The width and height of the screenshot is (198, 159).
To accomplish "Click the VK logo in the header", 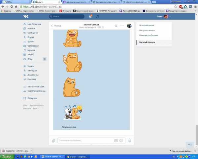I will 26,16.
